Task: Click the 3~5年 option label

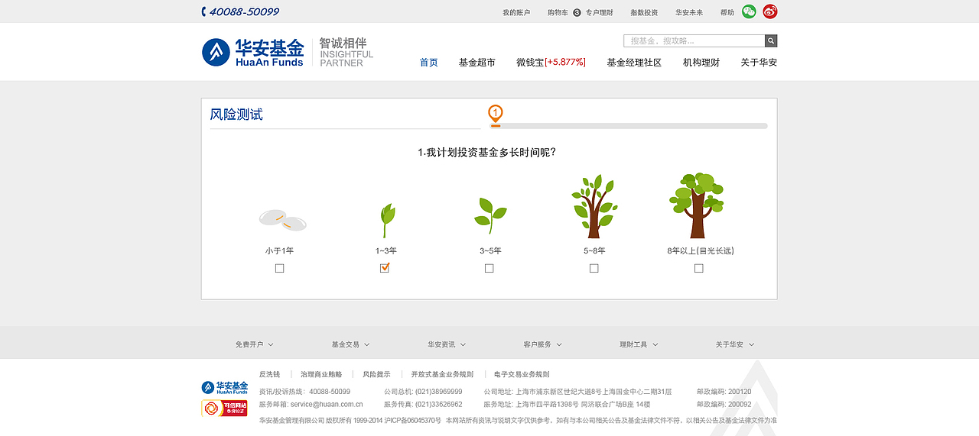Action: (490, 250)
